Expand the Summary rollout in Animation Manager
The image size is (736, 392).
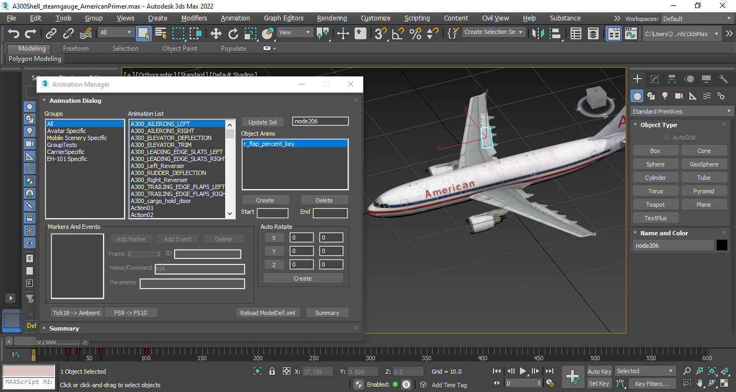[x=64, y=328]
